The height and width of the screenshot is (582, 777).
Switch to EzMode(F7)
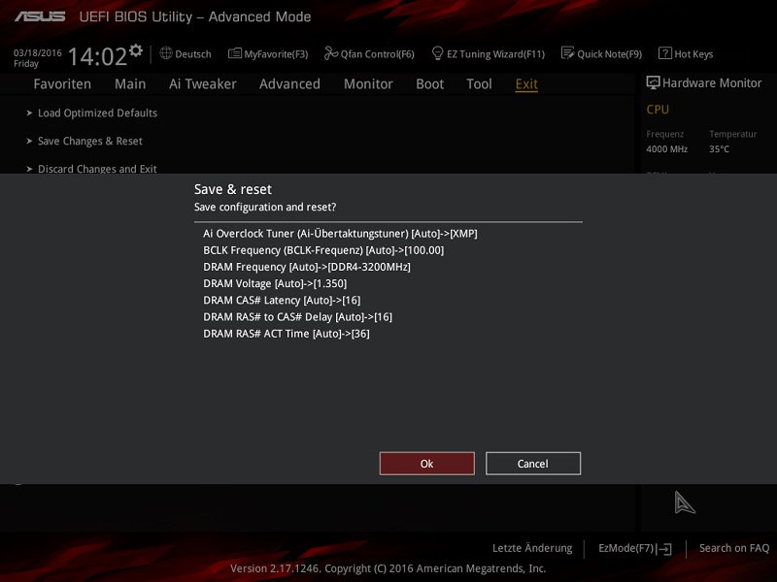(626, 548)
